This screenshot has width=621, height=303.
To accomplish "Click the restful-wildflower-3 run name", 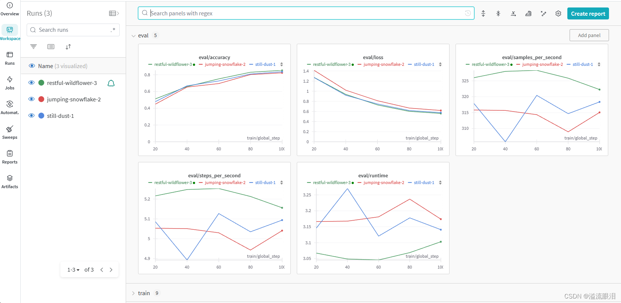I will pyautogui.click(x=72, y=83).
